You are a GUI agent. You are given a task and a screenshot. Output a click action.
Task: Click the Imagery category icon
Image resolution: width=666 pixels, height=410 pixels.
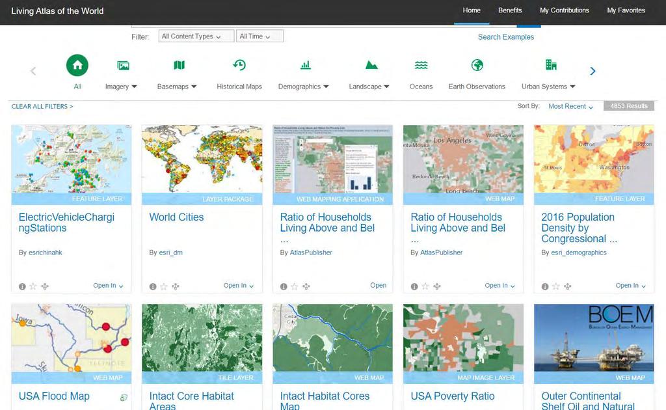(x=123, y=65)
